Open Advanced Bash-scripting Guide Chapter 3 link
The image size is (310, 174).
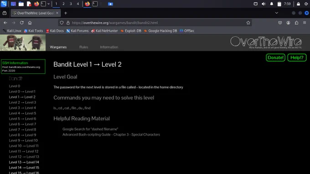click(x=111, y=134)
